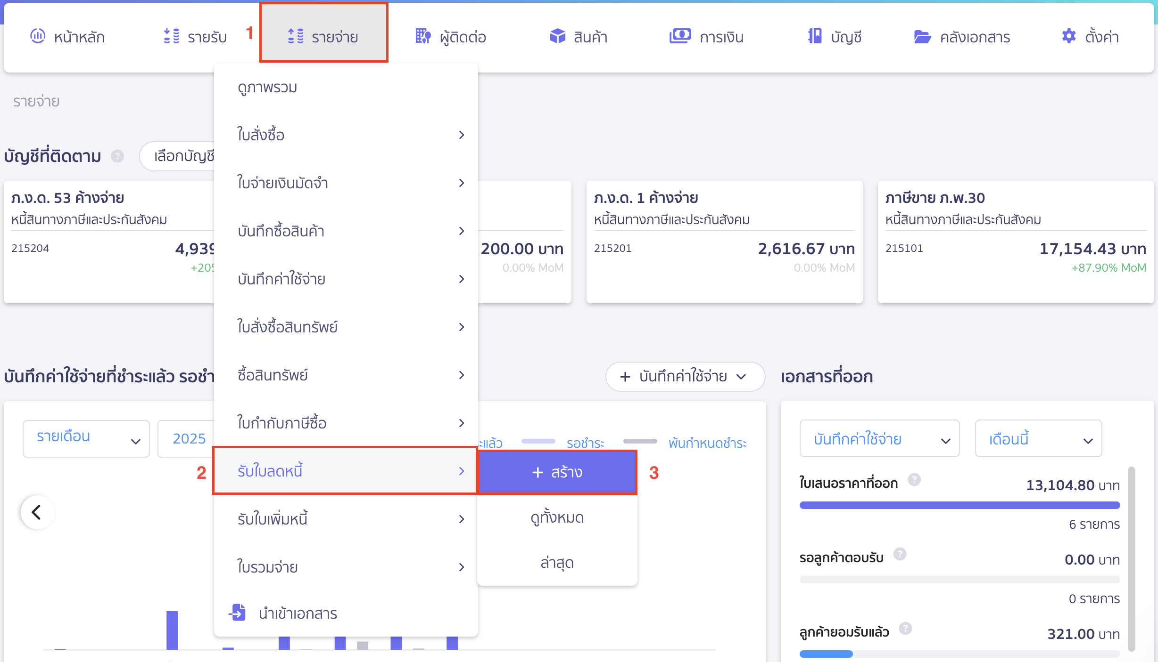Open the ภาษีขาย ภ.พ.30 account card
Screen dimensions: 1158x662
1016,242
